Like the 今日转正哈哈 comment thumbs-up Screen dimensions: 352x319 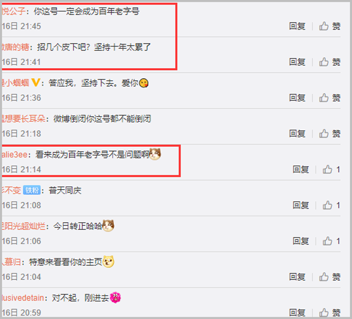click(332, 241)
